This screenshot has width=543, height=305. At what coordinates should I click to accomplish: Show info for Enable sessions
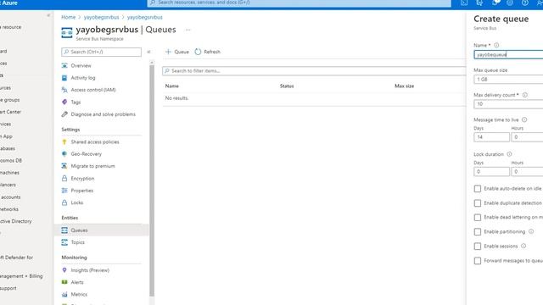pos(523,246)
